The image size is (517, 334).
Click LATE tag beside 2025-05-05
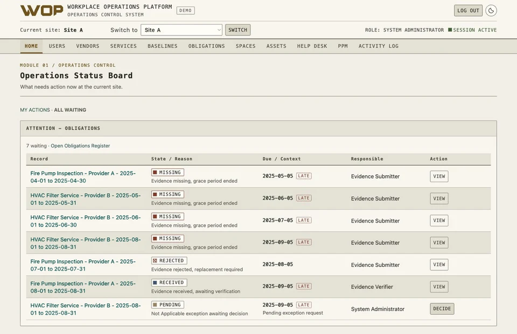tap(304, 176)
